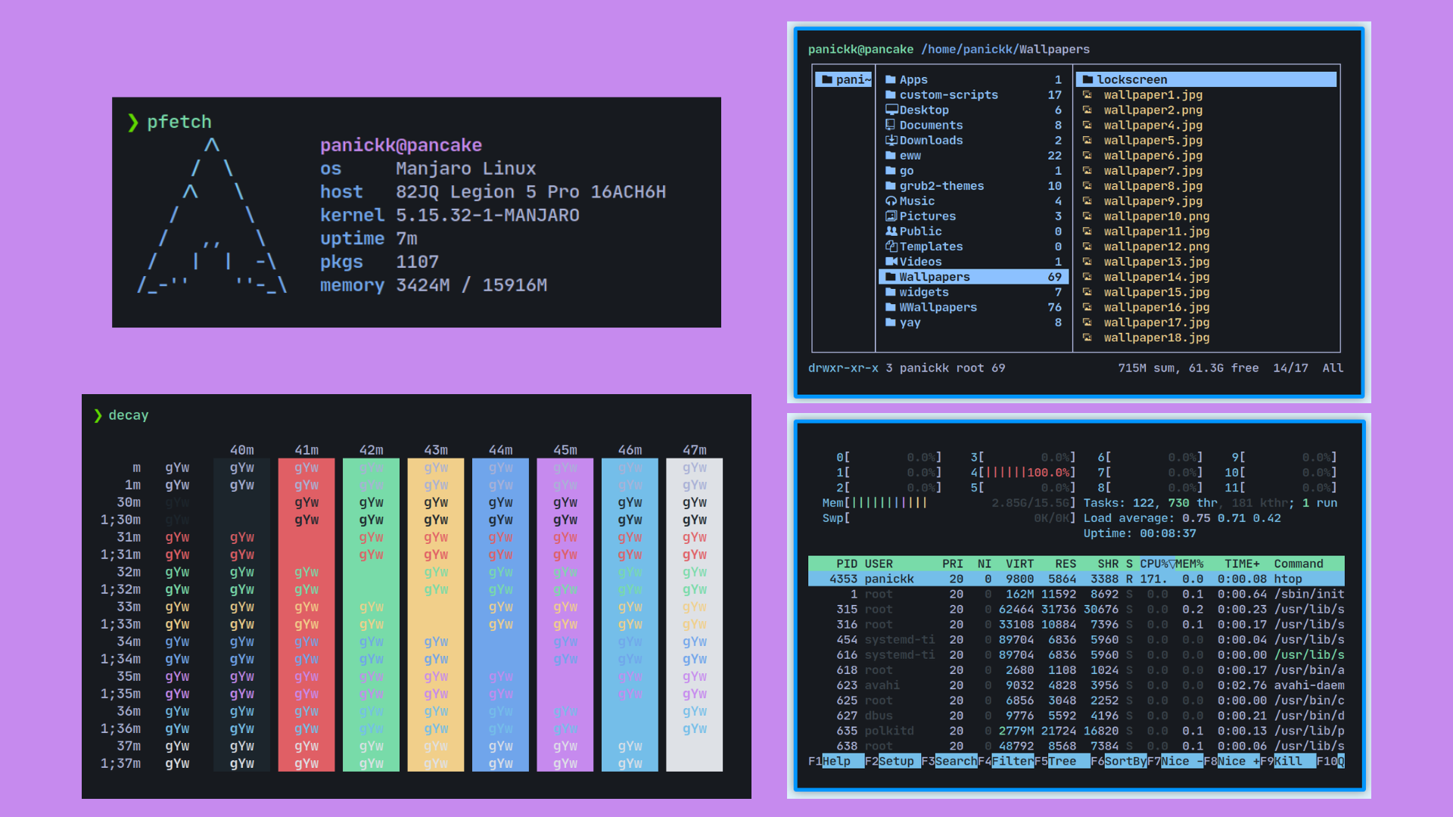The image size is (1453, 817).
Task: Click the image icon beside wallpaper1.jpg
Action: click(1087, 95)
